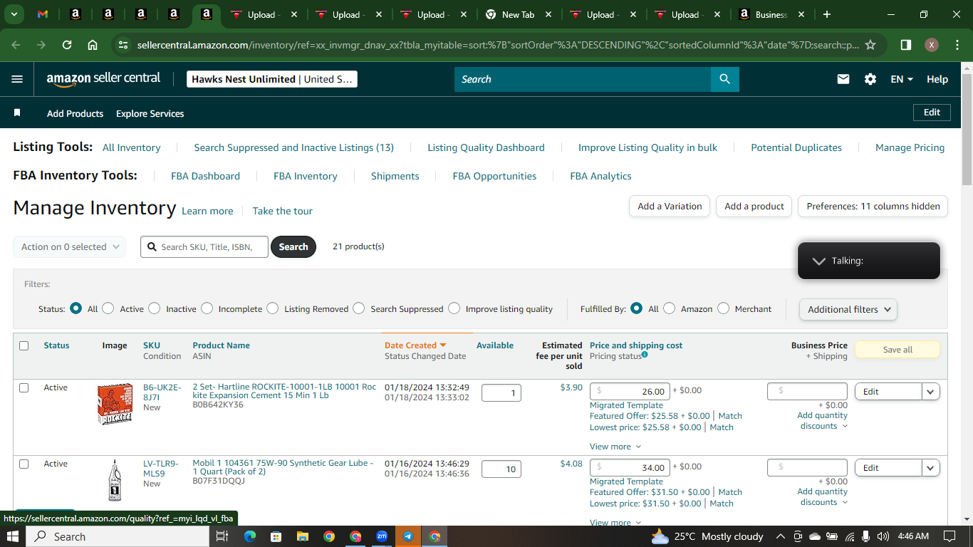Click the ROCKITE price field showing 26.00

point(630,391)
